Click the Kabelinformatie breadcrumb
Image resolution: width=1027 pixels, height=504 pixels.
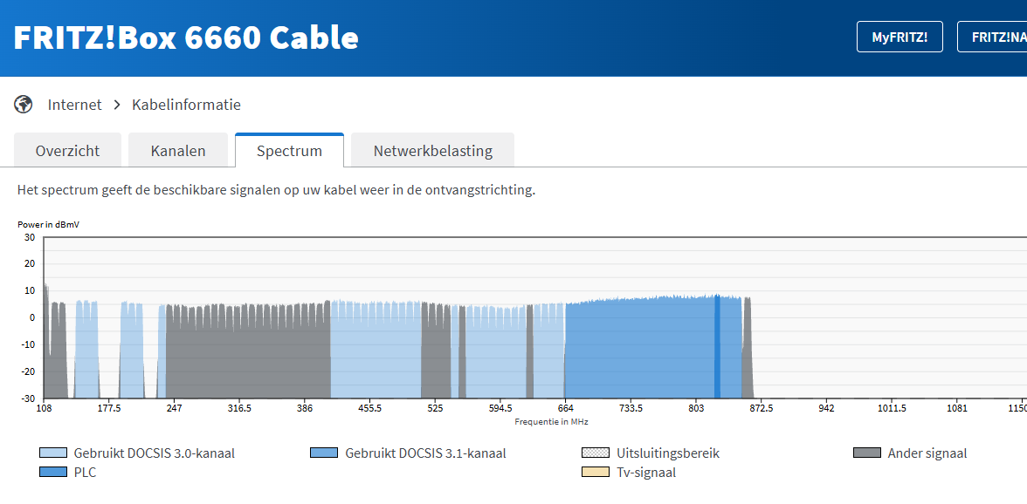click(x=186, y=105)
